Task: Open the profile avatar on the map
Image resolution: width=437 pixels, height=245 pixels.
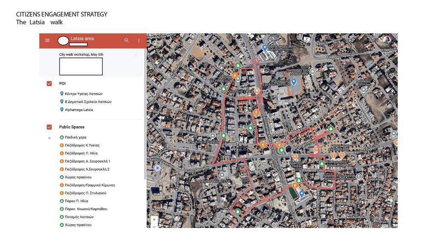Action: click(x=387, y=40)
